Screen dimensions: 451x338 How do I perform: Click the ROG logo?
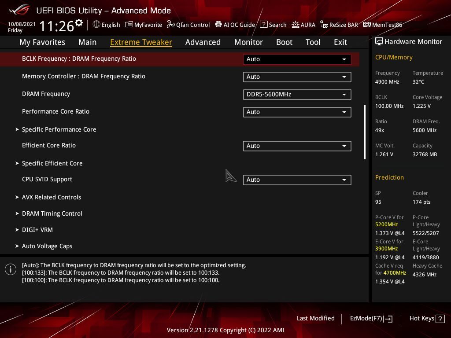(19, 10)
